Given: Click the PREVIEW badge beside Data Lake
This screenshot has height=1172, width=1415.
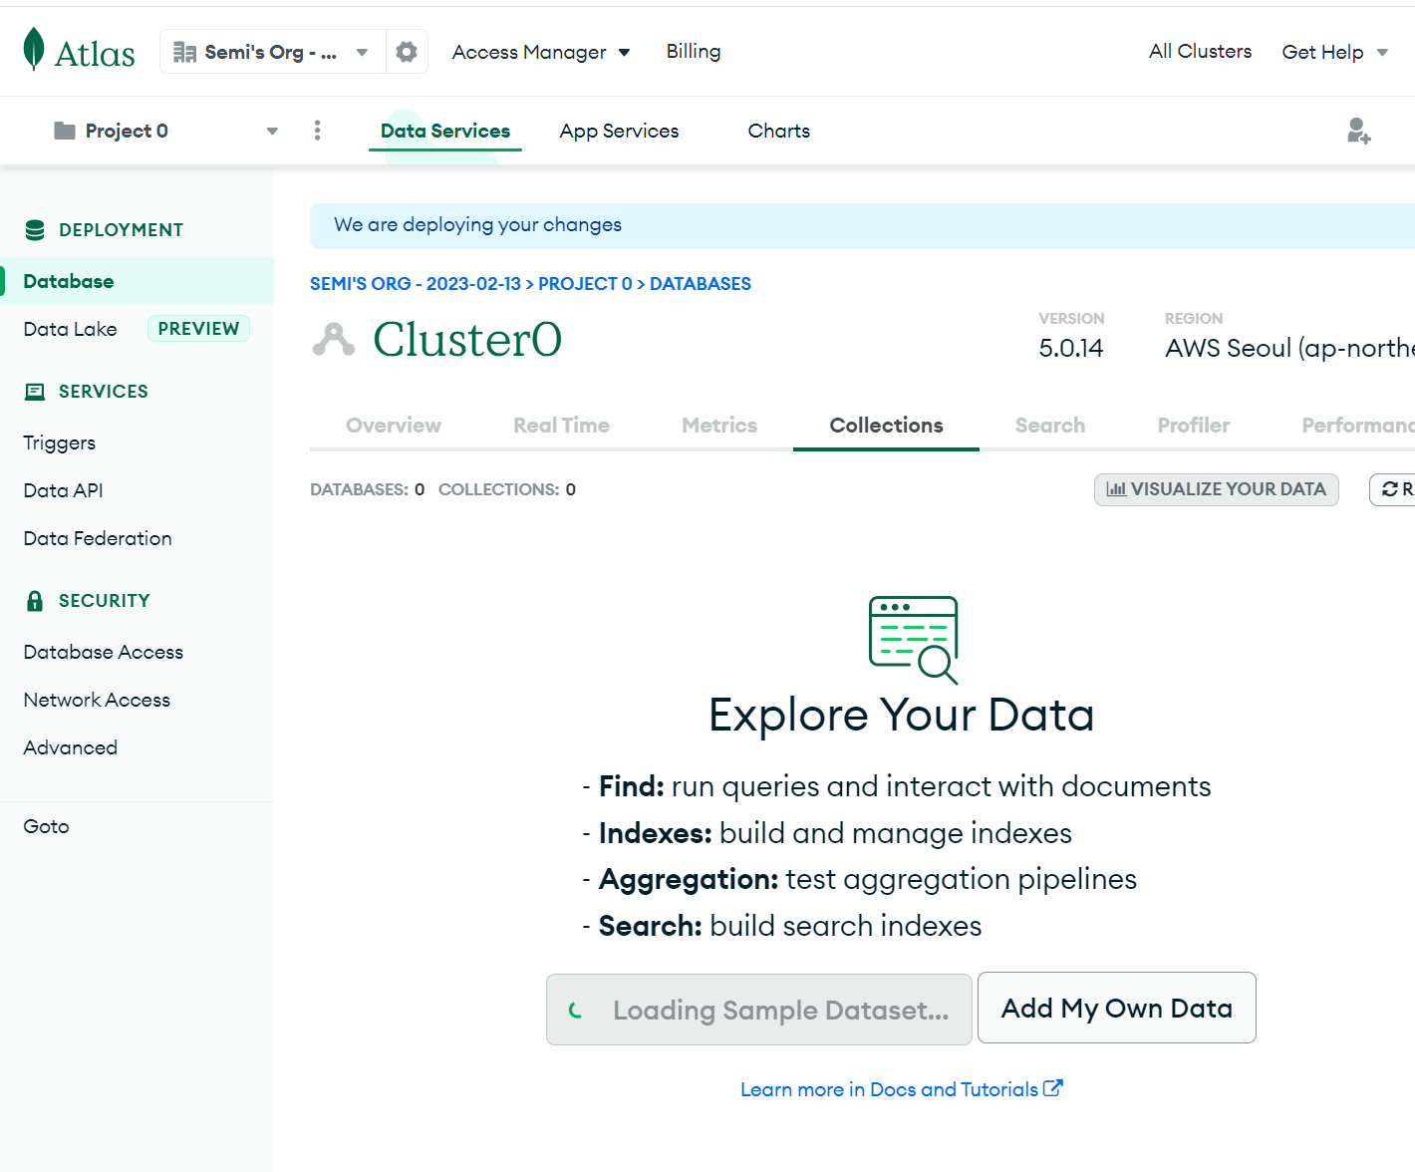Looking at the screenshot, I should [198, 329].
